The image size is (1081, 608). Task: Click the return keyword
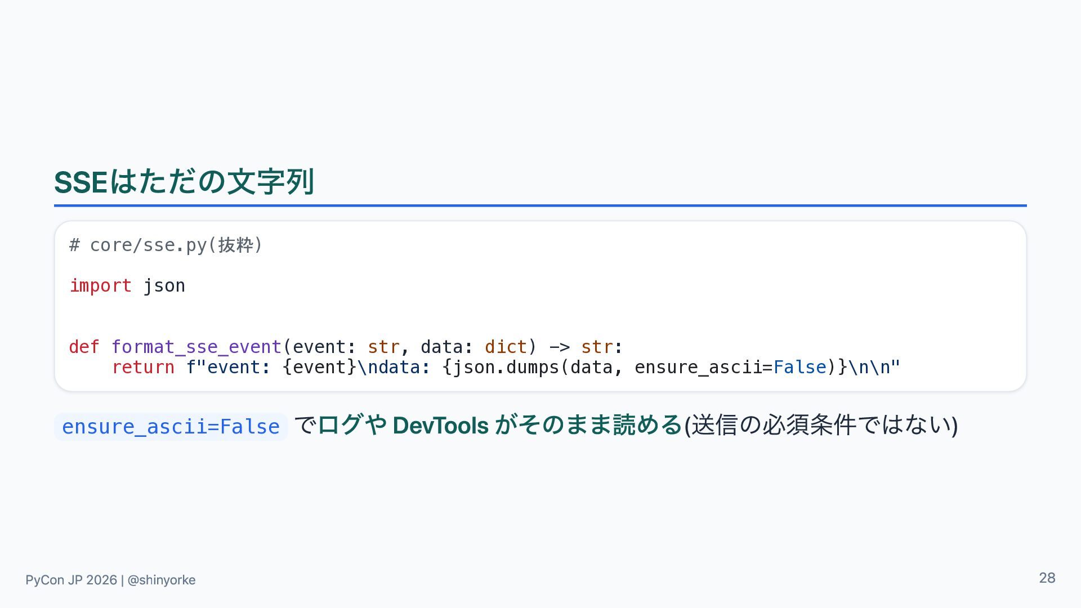coord(143,367)
